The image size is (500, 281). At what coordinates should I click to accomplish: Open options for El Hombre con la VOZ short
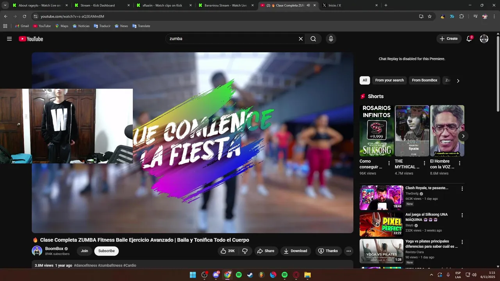point(459,163)
